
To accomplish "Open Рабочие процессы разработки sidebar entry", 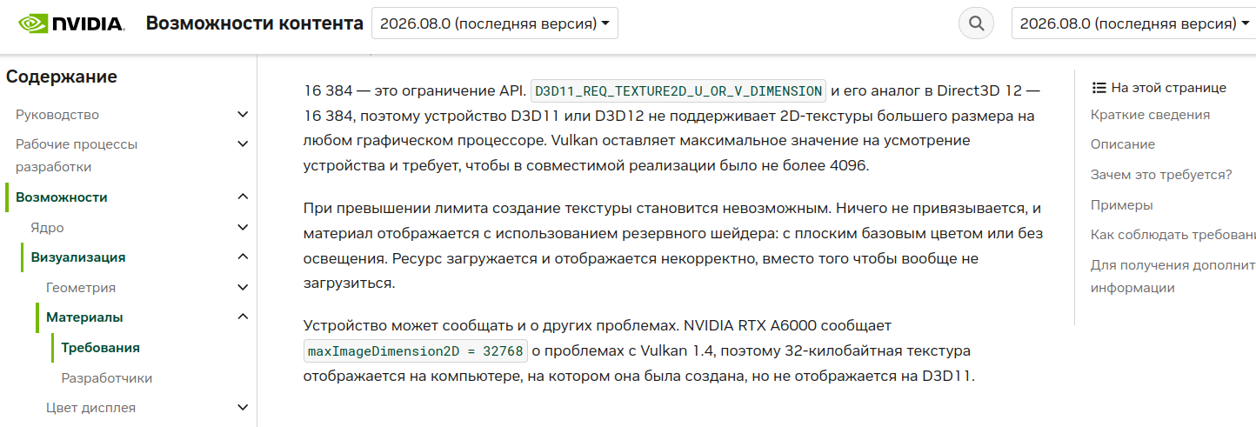I will 77,156.
